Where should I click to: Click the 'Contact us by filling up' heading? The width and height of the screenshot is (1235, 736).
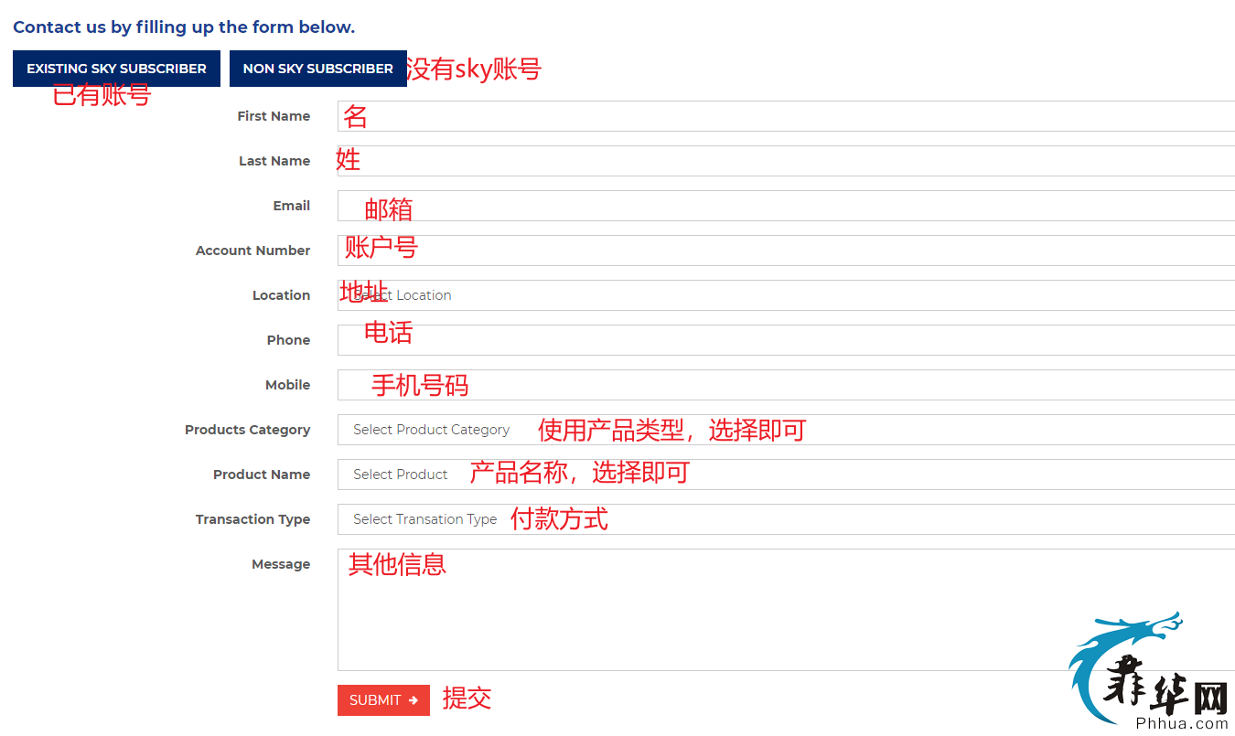[184, 27]
